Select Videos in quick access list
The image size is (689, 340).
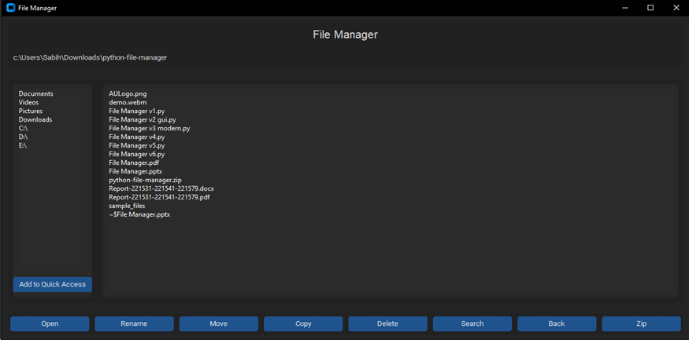click(28, 103)
